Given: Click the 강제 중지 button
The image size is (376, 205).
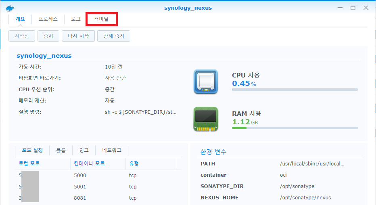Looking at the screenshot, I should coord(114,36).
